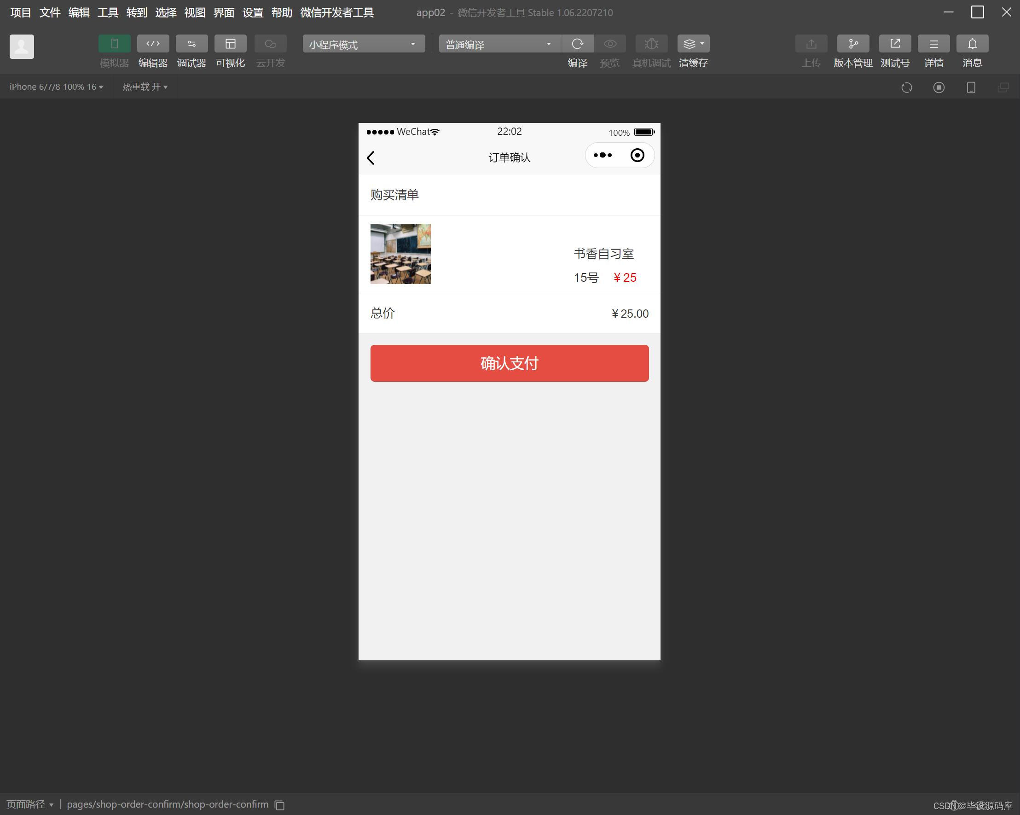Image resolution: width=1020 pixels, height=815 pixels.
Task: Tap the back arrow on order page
Action: 371,157
